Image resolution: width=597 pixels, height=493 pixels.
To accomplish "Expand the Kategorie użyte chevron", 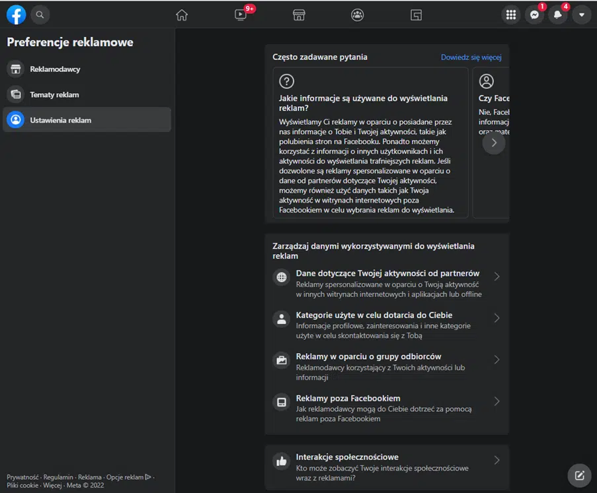I will click(497, 317).
